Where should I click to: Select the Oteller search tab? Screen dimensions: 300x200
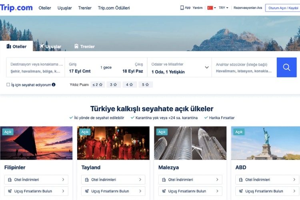coord(16,46)
